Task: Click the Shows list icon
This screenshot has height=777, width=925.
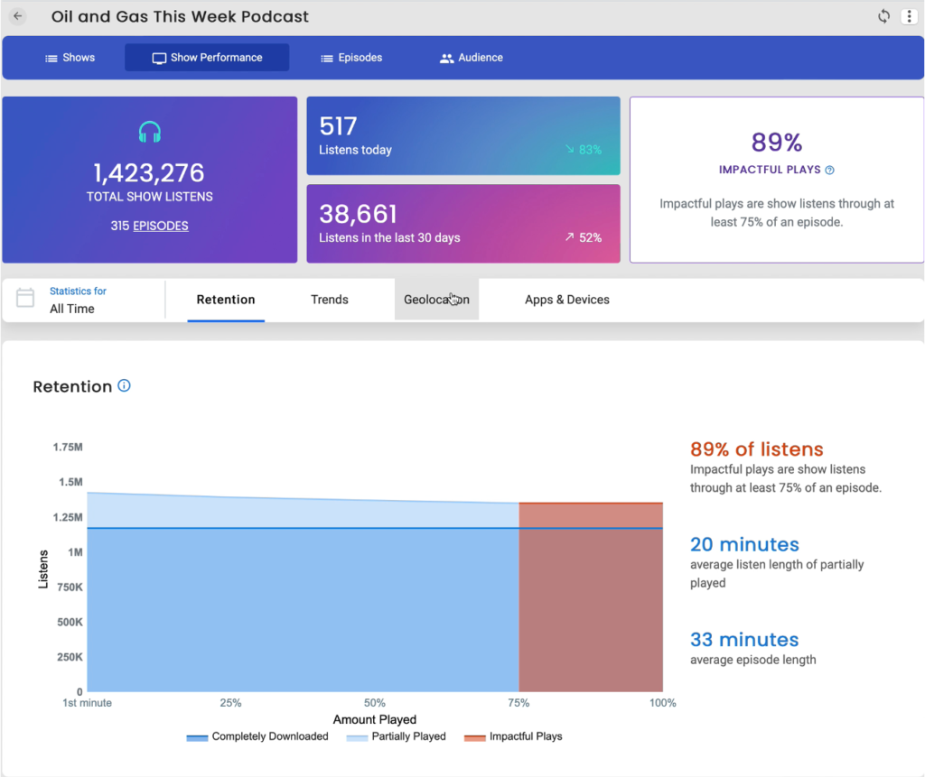Action: point(51,58)
